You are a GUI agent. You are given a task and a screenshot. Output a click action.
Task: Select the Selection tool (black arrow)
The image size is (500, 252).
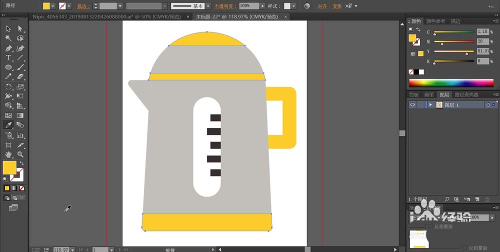8,28
